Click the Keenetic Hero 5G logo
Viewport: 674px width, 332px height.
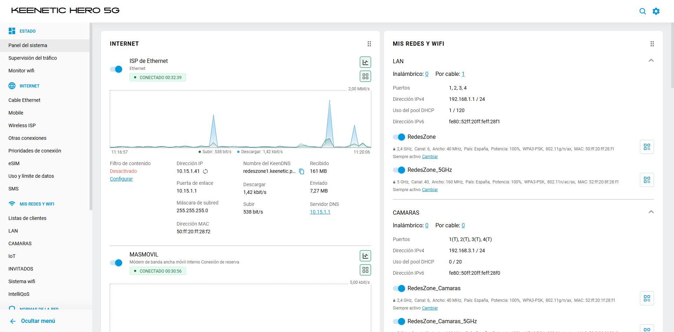pyautogui.click(x=65, y=11)
